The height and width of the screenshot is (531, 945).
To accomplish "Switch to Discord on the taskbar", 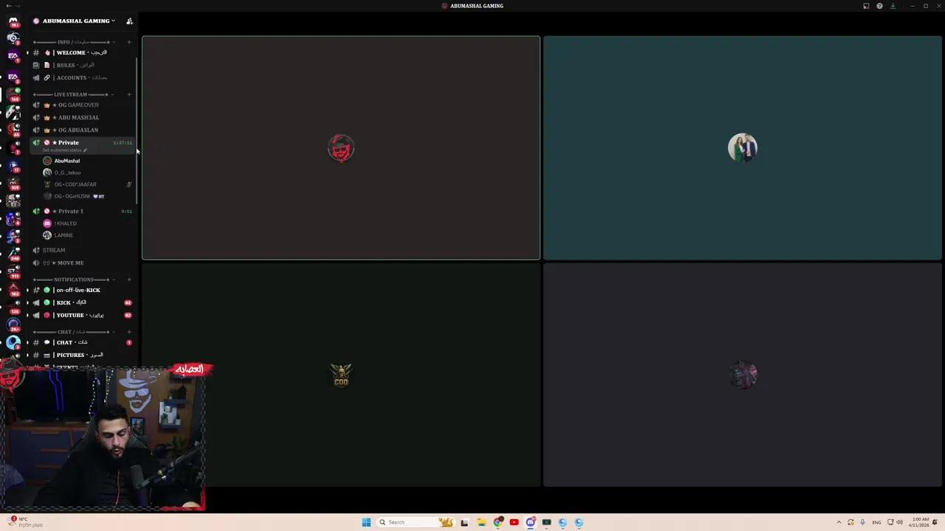I will (x=531, y=522).
